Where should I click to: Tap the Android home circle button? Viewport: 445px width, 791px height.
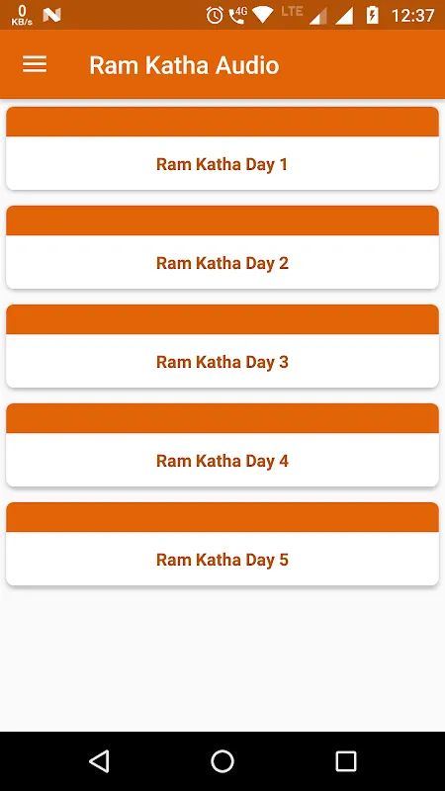click(x=222, y=760)
